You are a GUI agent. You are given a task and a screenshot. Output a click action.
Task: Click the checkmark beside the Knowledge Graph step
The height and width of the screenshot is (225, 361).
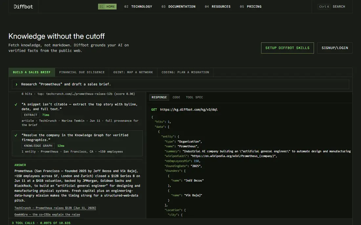pos(16,135)
